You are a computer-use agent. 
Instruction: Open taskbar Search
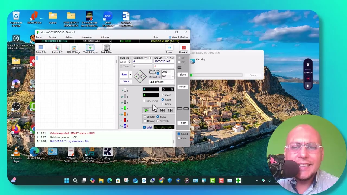tap(75, 181)
